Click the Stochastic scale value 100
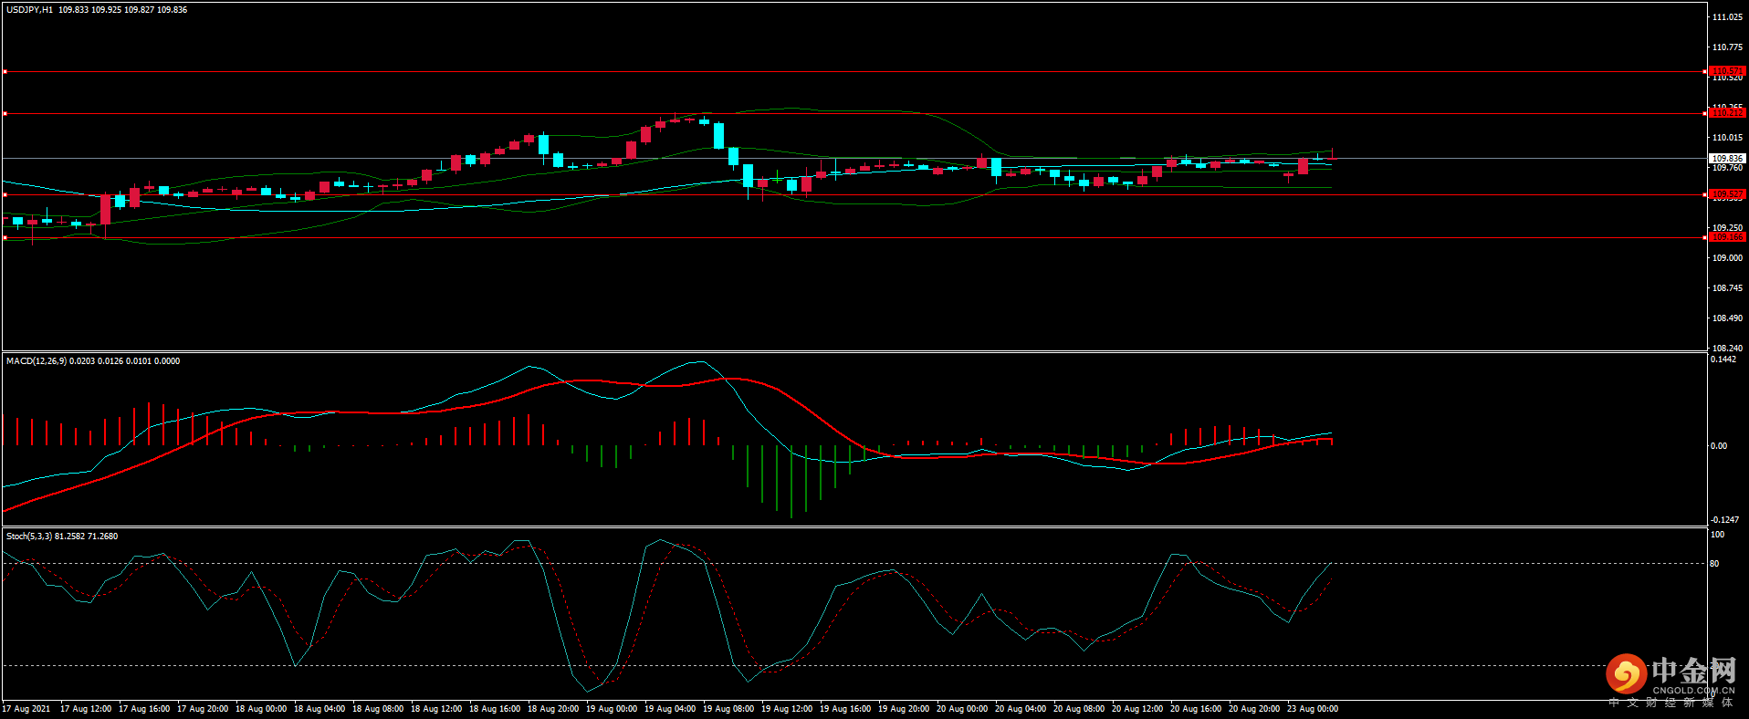The height and width of the screenshot is (719, 1749). 1717,535
